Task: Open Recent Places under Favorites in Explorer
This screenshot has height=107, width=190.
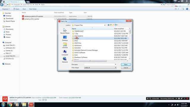Action: pyautogui.click(x=10, y=21)
